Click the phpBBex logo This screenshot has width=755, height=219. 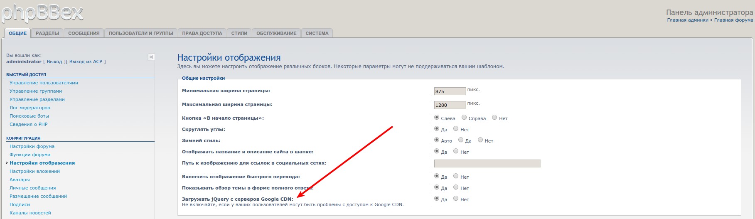(42, 12)
